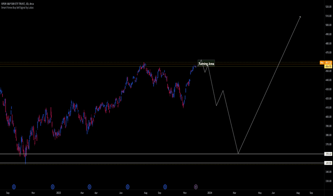Image resolution: width=333 pixels, height=196 pixels.
Task: Click the 2023 label on time axis
Action: (59, 193)
